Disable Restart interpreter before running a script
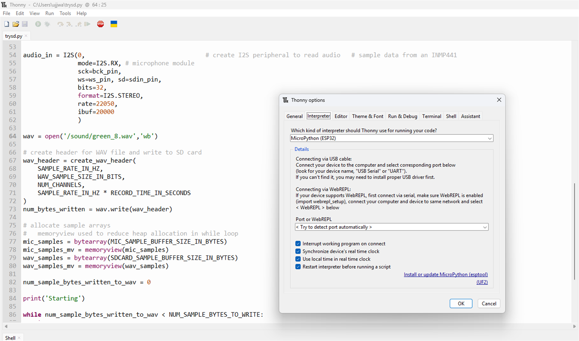This screenshot has width=579, height=341. [x=298, y=267]
